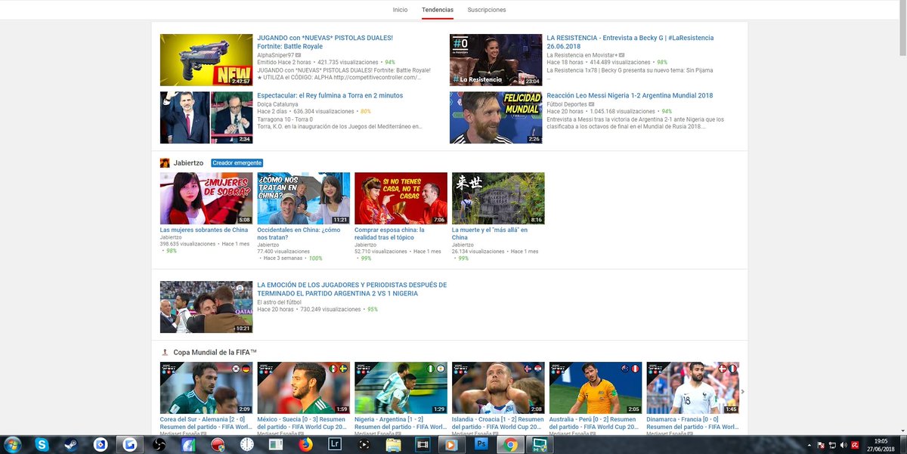907x454 pixels.
Task: Open 'Las mujeres sobrantes de China' title
Action: click(204, 230)
